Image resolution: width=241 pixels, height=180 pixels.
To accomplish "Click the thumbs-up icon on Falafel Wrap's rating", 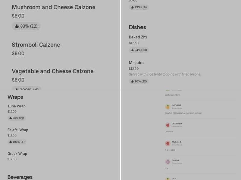I will (x=10, y=142).
